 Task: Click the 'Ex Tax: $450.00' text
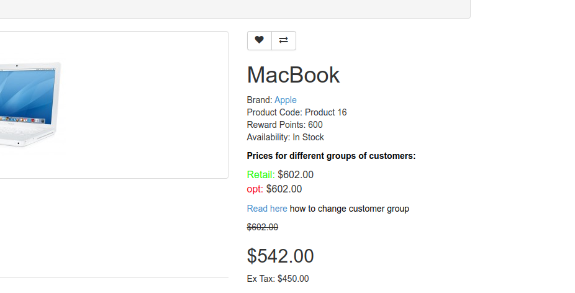coord(278,279)
